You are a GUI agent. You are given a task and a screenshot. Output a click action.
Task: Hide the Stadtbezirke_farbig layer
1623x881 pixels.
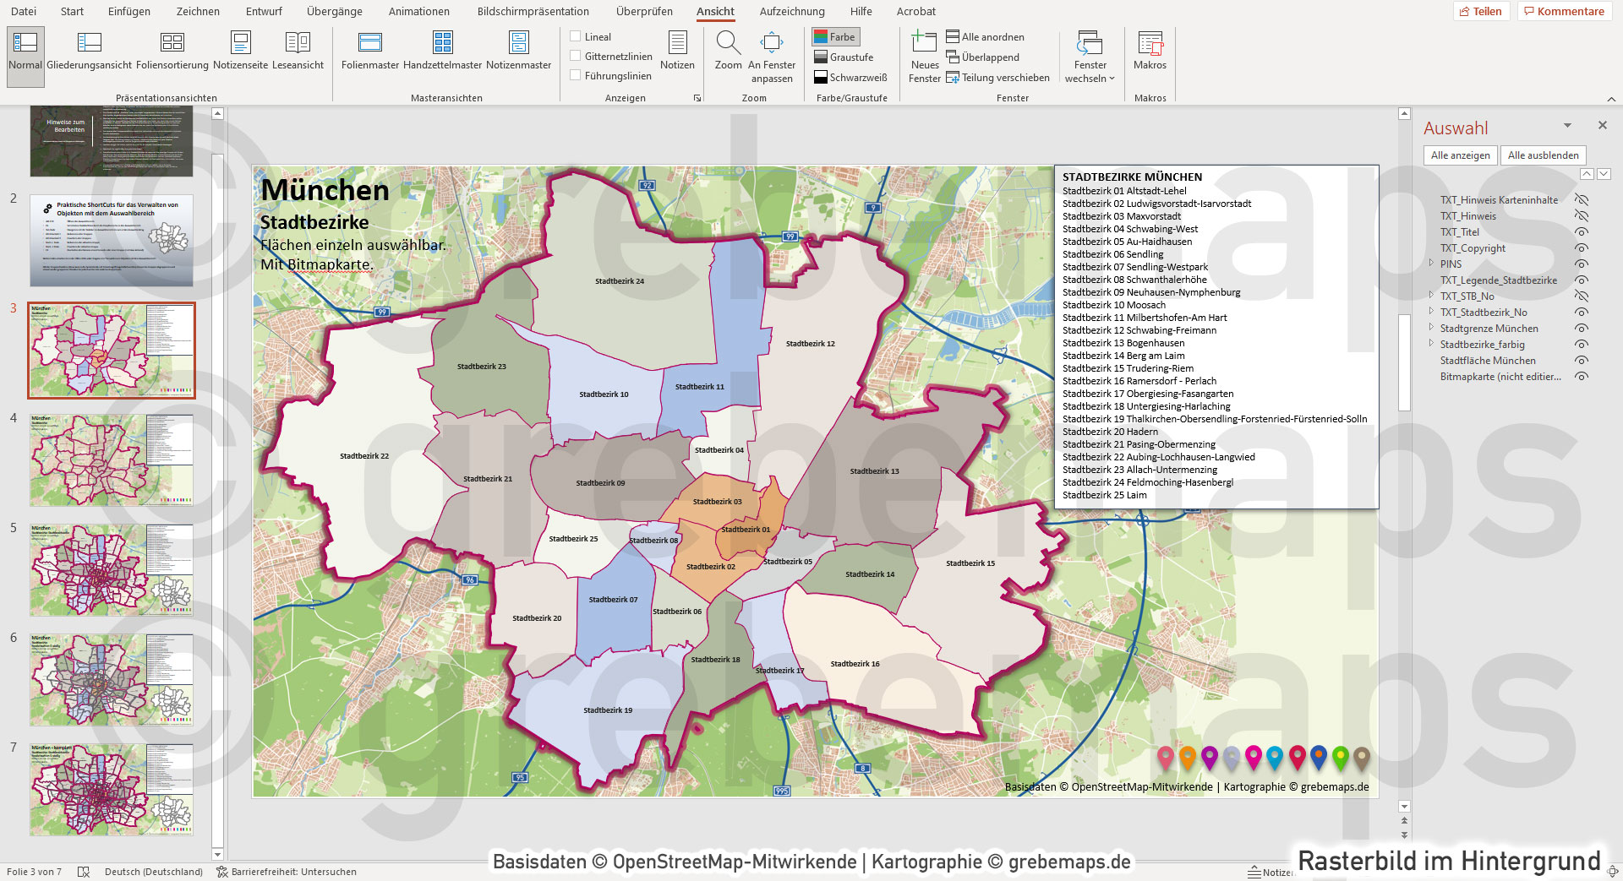(x=1582, y=344)
